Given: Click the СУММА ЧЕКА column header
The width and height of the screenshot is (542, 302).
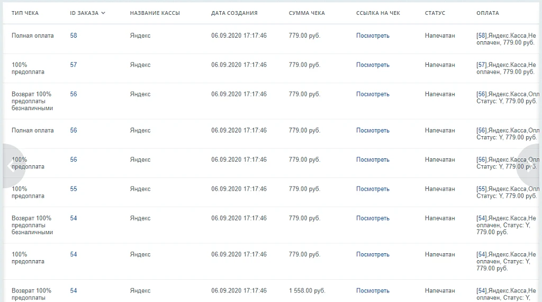Looking at the screenshot, I should [306, 13].
